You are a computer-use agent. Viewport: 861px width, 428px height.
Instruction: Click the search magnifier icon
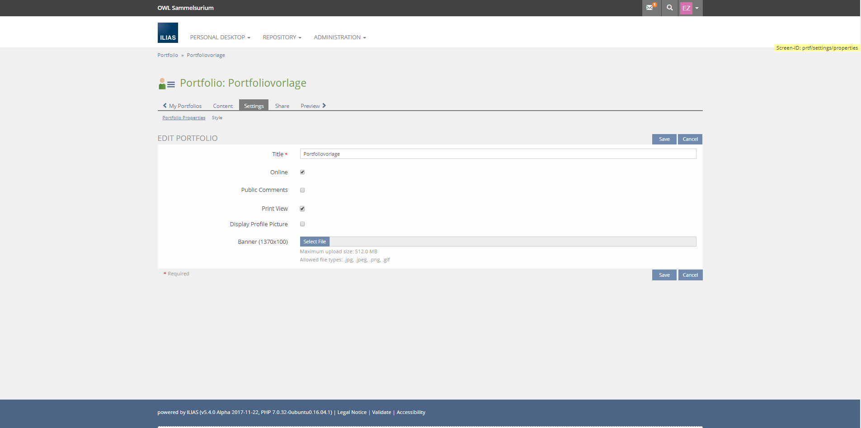669,8
